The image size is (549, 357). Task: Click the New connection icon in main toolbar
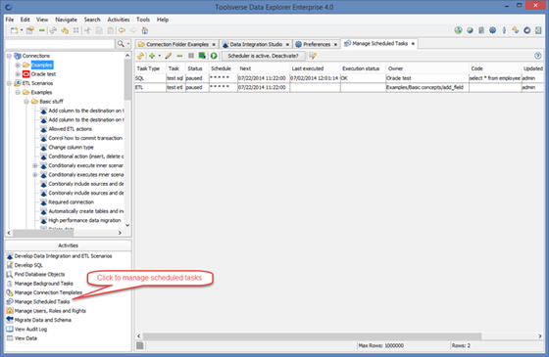point(14,30)
